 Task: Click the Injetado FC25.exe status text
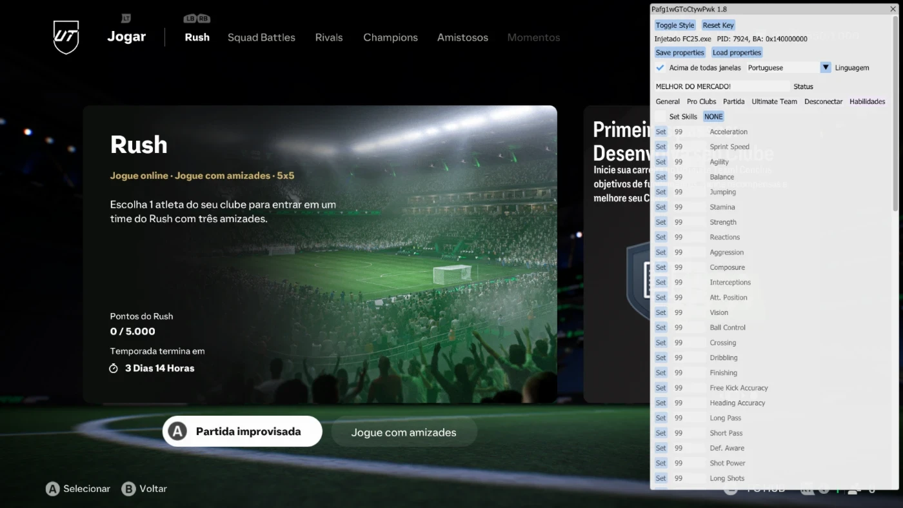click(682, 39)
